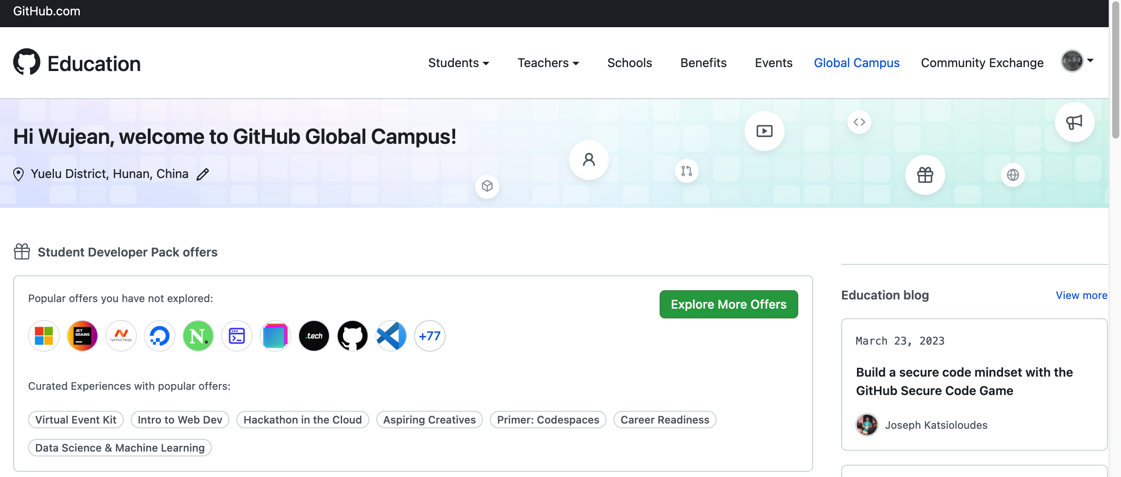This screenshot has height=477, width=1121.
Task: Select the Hackathon in the Cloud experience
Action: (x=303, y=420)
